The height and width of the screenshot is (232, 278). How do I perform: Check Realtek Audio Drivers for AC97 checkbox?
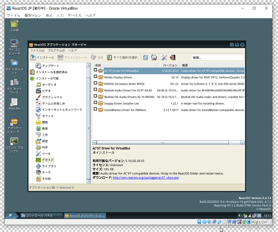(95, 90)
